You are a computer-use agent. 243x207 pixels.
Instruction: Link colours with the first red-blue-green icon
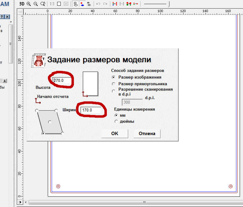coord(115,4)
